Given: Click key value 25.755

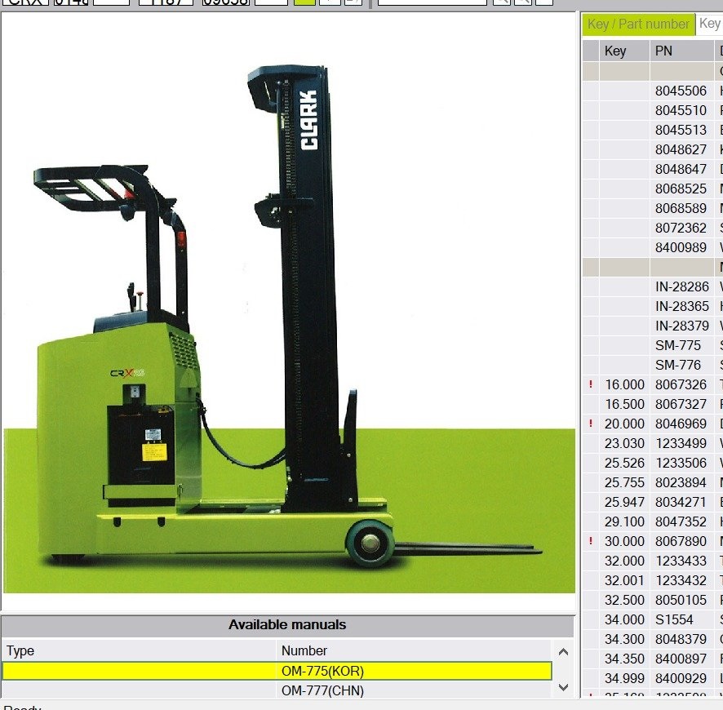Looking at the screenshot, I should coord(624,482).
